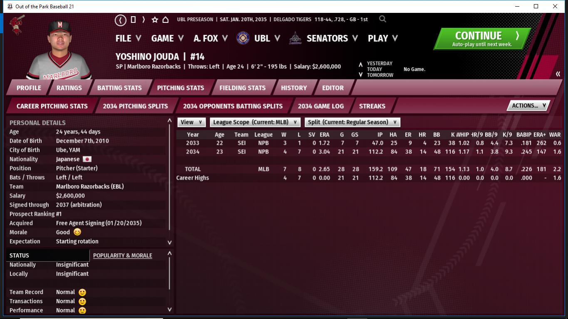Click the CONTINUE auto-play button
The width and height of the screenshot is (568, 319).
click(x=482, y=39)
